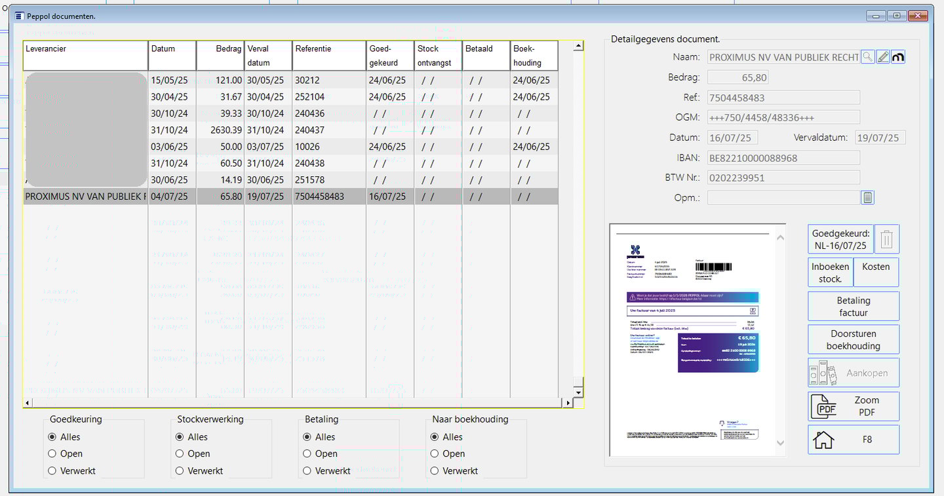
Task: Open the notes icon beside Opm. field
Action: (x=867, y=197)
